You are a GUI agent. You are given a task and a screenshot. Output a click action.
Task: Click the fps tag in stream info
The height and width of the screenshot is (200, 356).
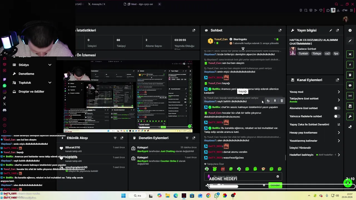[x=336, y=54]
